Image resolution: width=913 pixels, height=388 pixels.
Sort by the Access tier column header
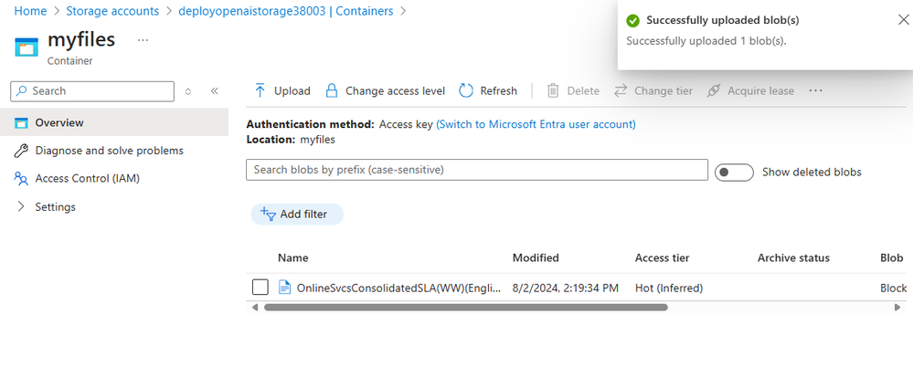coord(662,257)
